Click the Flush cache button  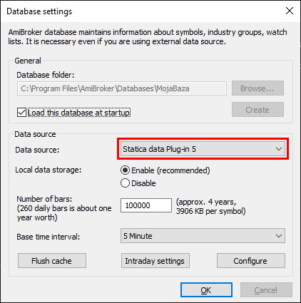[52, 261]
